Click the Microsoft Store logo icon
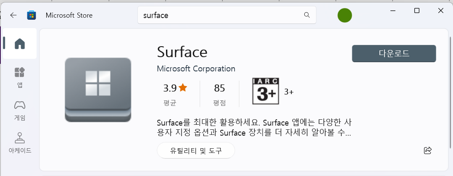Viewport: 453px width, 176px height. tap(32, 15)
